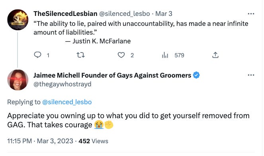Click the reply count number 1
Viewport: 264px width, 156px height.
[48, 55]
